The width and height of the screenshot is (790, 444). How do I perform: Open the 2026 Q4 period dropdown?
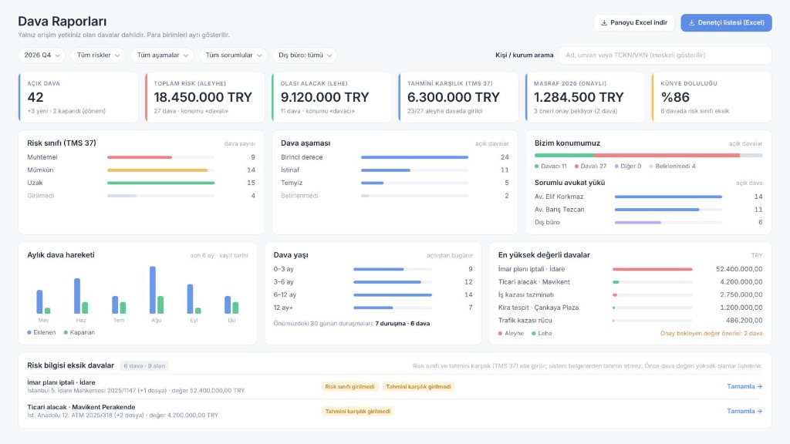(42, 55)
